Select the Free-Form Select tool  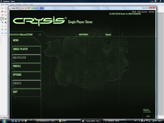click(2, 8)
